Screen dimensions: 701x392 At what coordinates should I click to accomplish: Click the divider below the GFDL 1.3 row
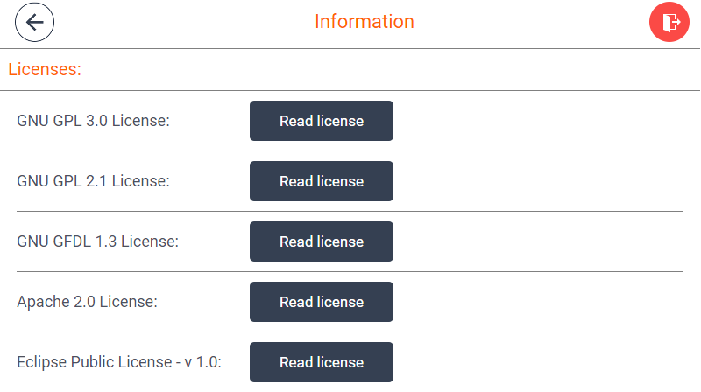point(350,271)
